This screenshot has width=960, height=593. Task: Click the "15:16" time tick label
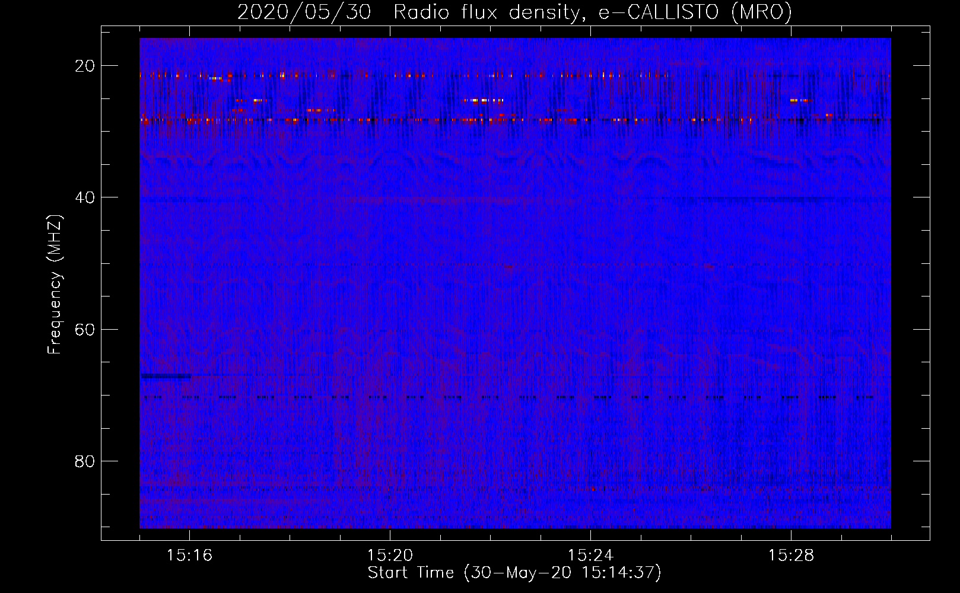(189, 556)
